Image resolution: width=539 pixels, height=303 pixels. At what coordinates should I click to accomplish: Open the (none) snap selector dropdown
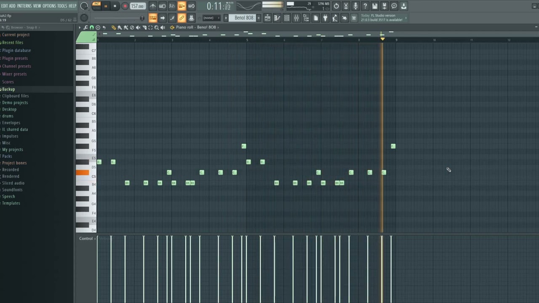(212, 18)
